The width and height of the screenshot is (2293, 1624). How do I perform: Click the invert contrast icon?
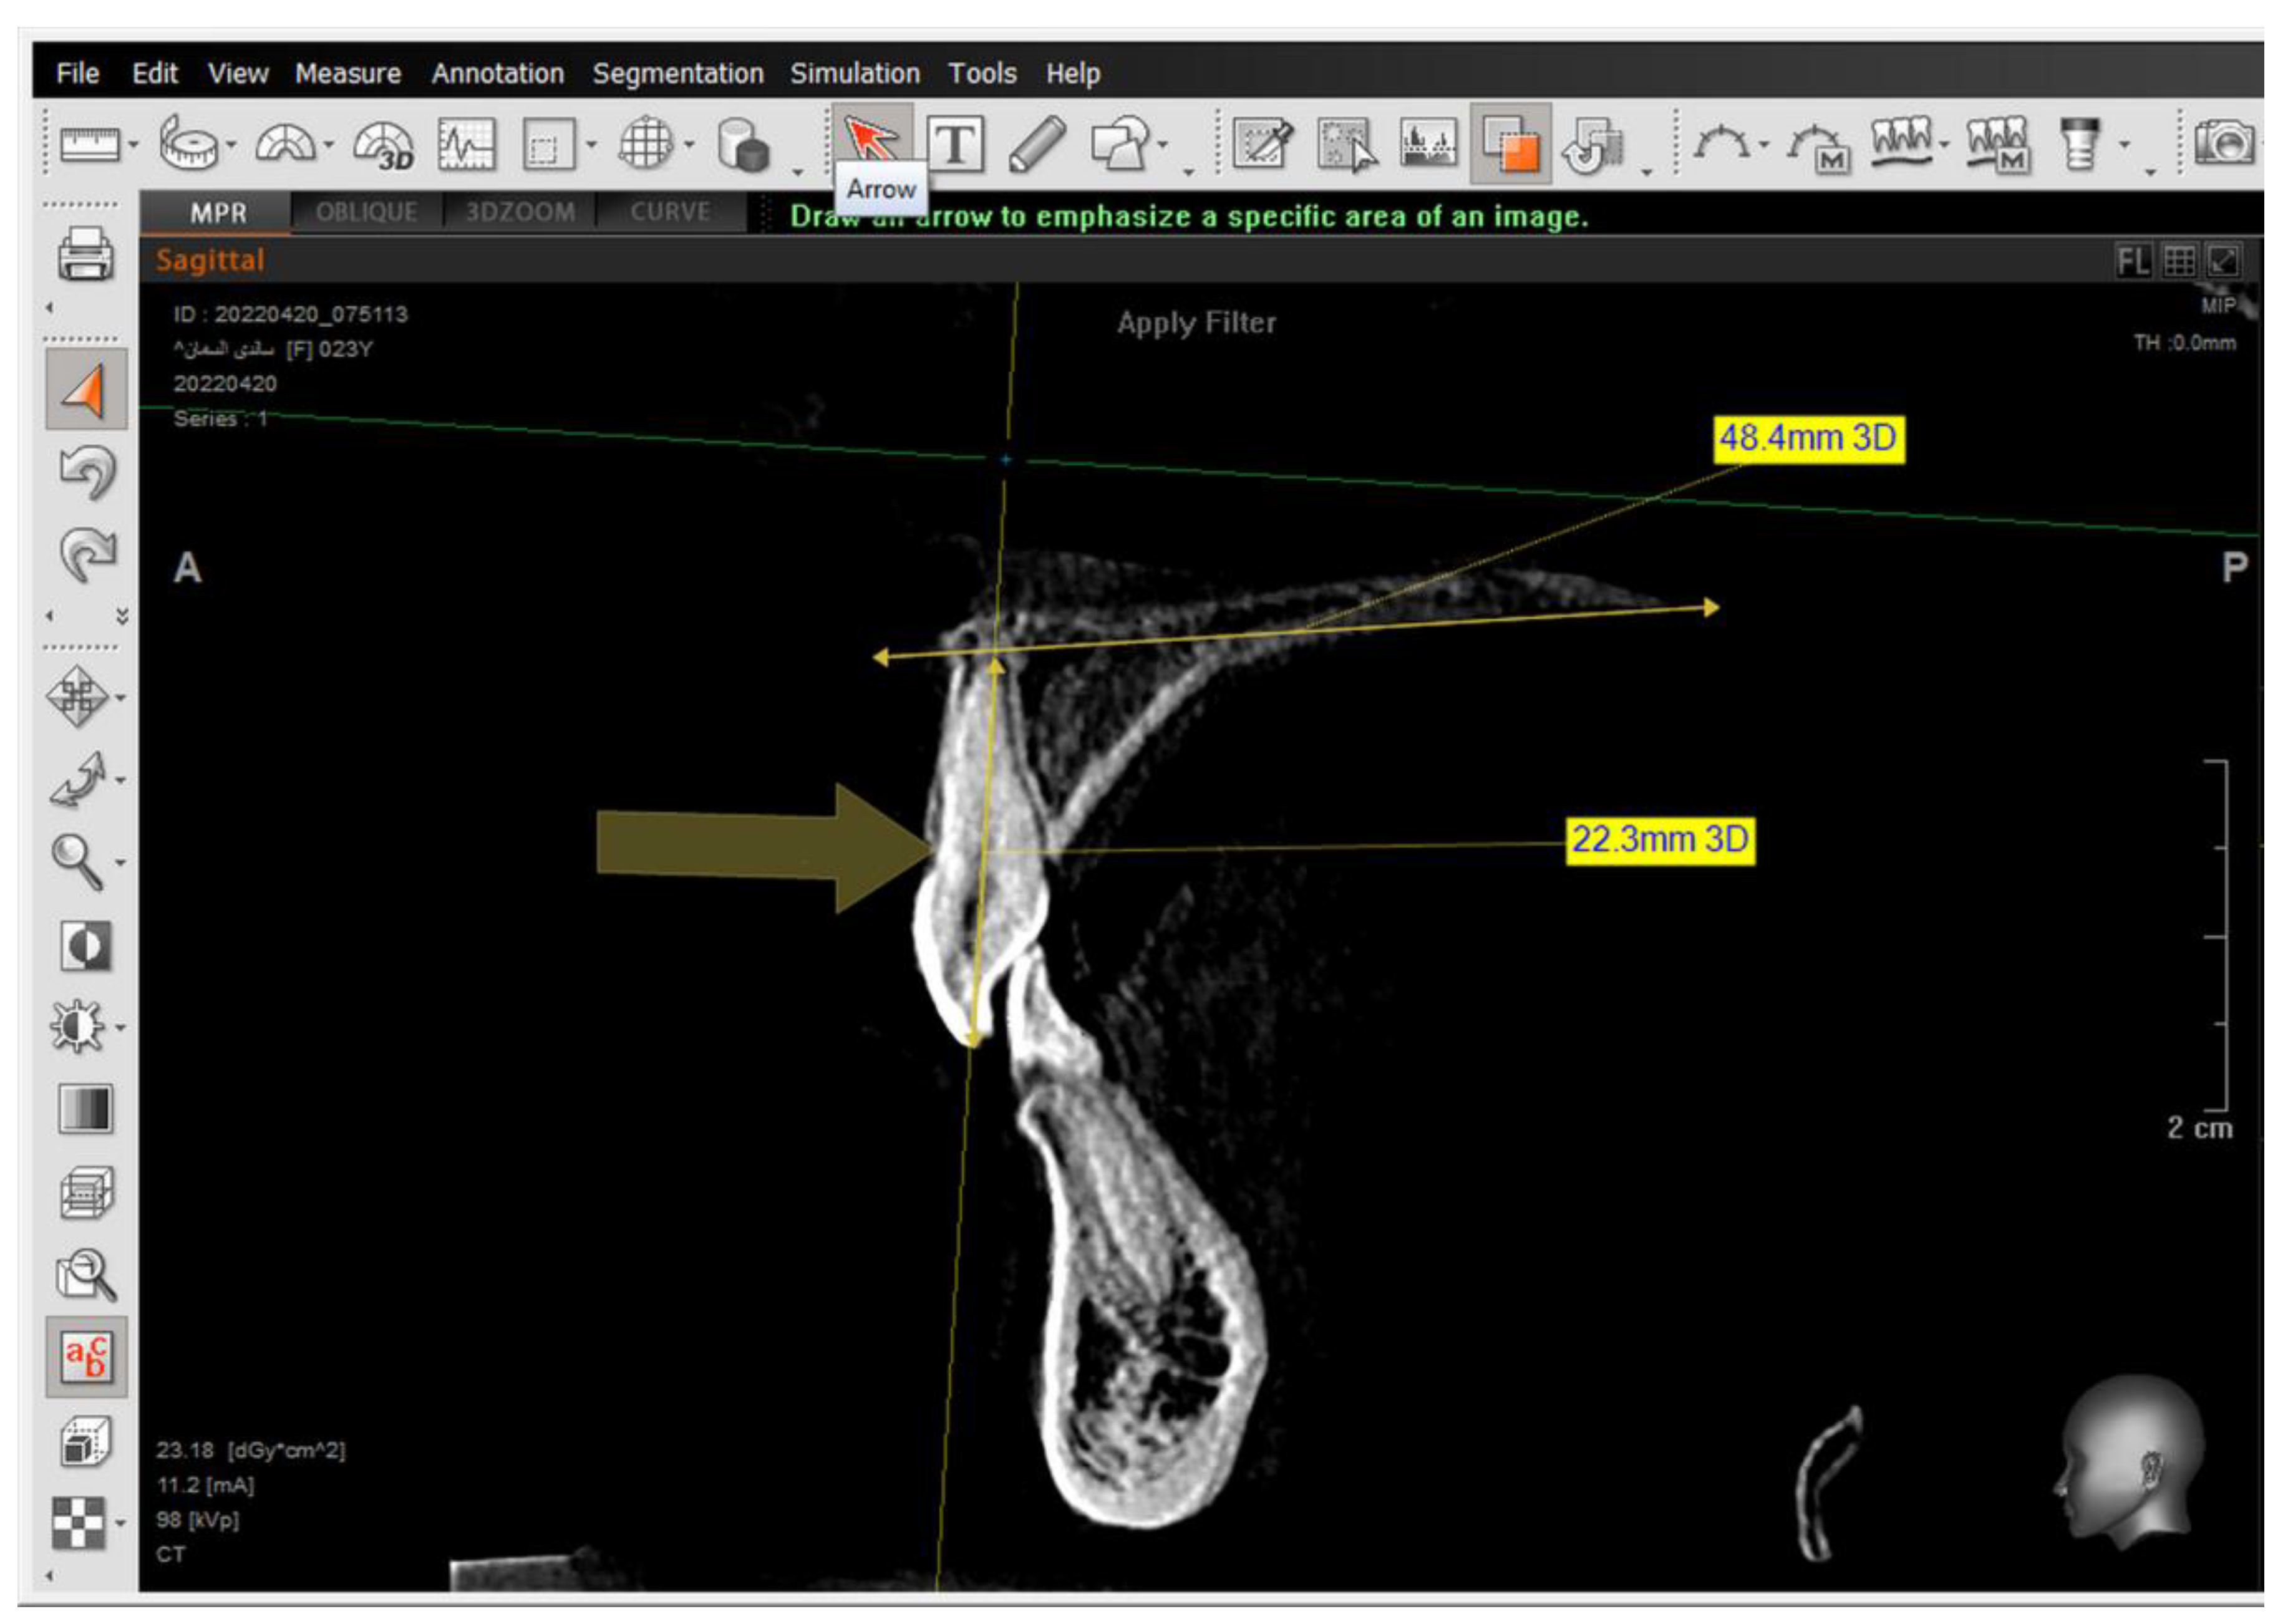coord(85,946)
